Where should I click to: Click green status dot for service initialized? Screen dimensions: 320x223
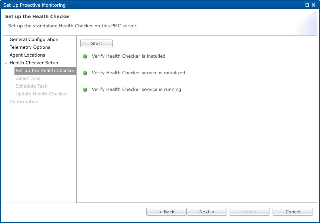(85, 73)
